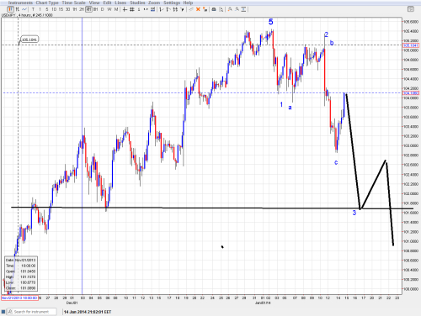
Task: Click the orange X delete icon
Action: [x=198, y=9]
